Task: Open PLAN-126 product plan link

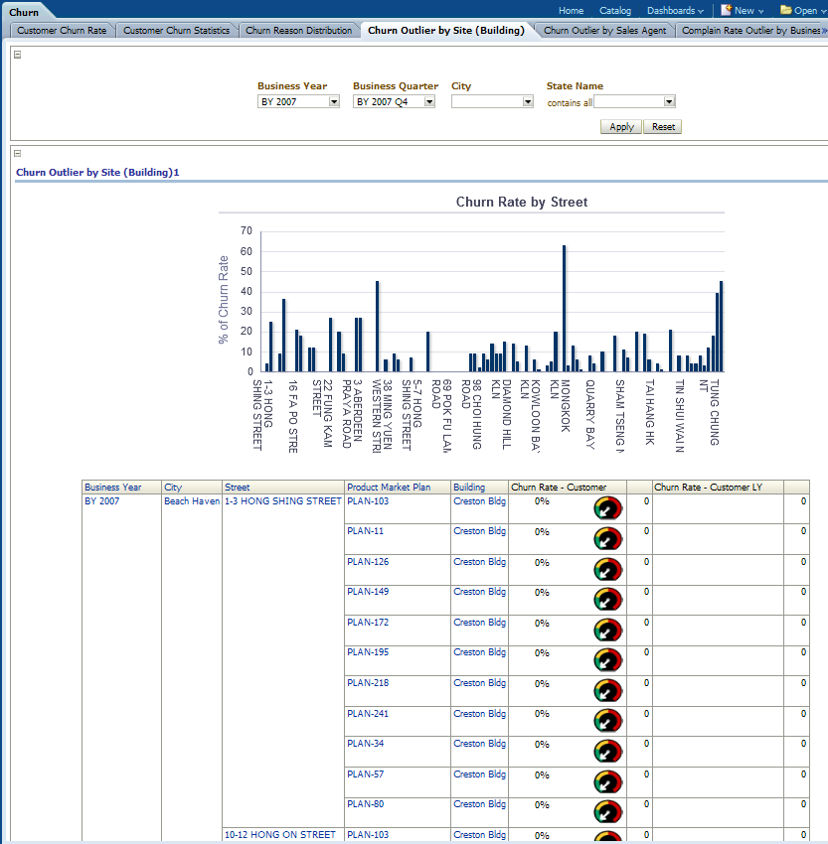Action: pos(368,562)
